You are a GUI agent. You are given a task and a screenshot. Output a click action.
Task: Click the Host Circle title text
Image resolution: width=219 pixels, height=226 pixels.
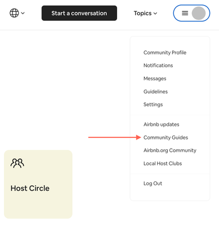click(30, 188)
